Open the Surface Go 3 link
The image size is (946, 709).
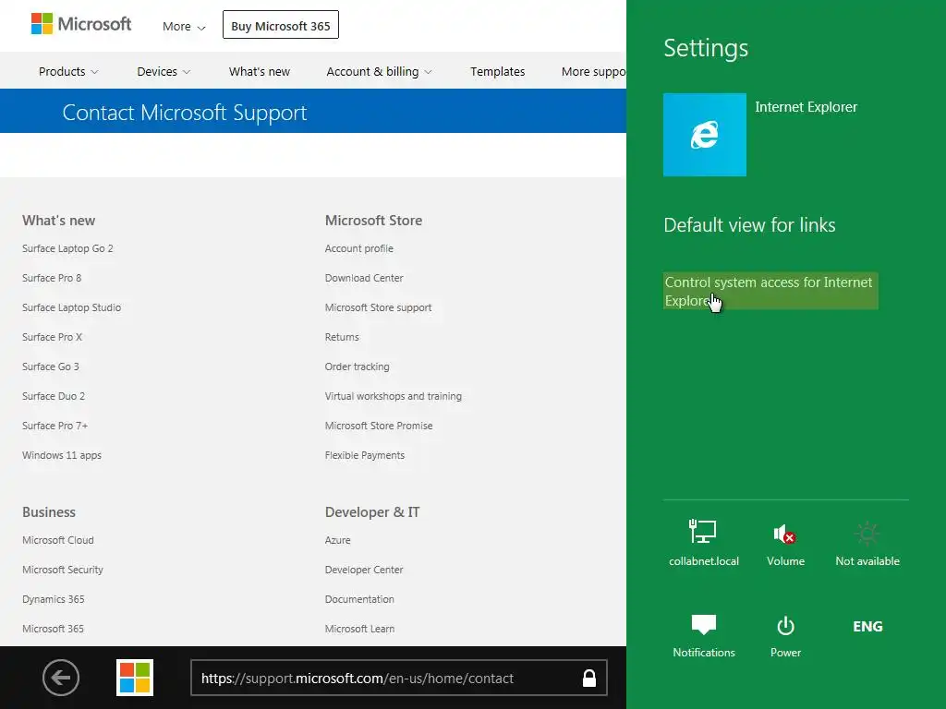tap(50, 367)
